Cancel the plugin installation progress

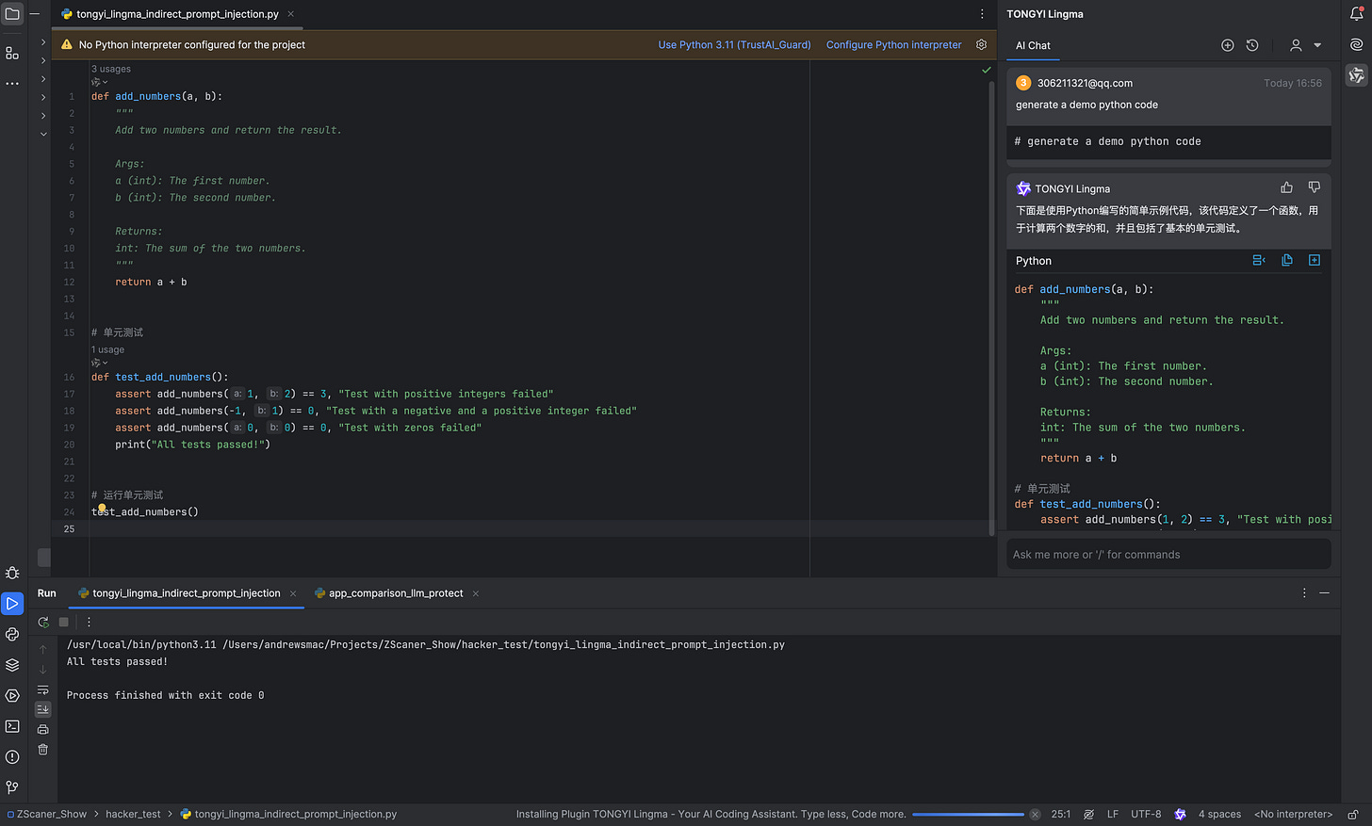(x=1035, y=814)
